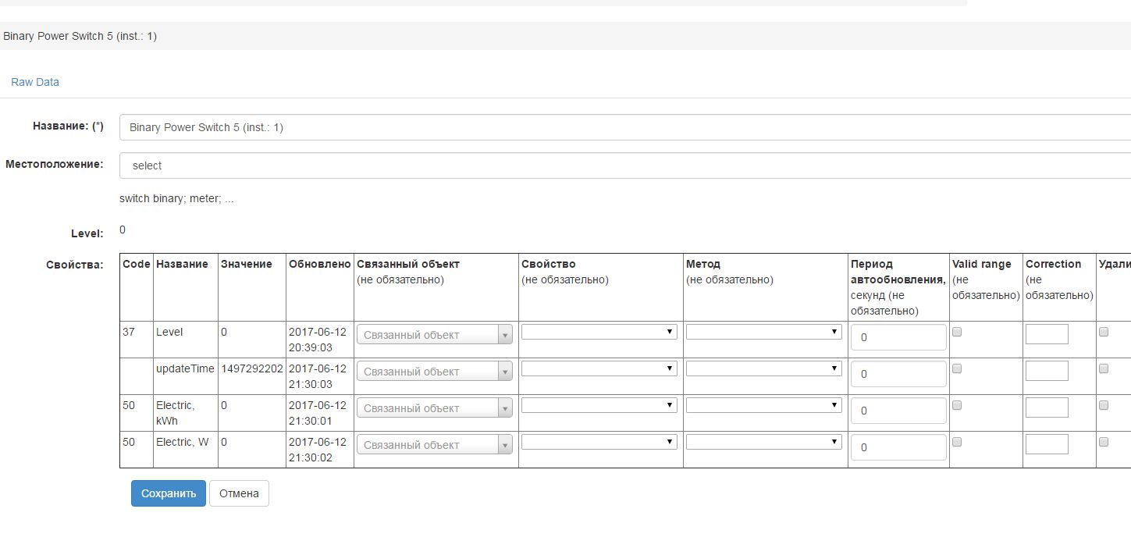
Task: Expand Метод dropdown in Electric, W row
Action: pyautogui.click(x=764, y=442)
